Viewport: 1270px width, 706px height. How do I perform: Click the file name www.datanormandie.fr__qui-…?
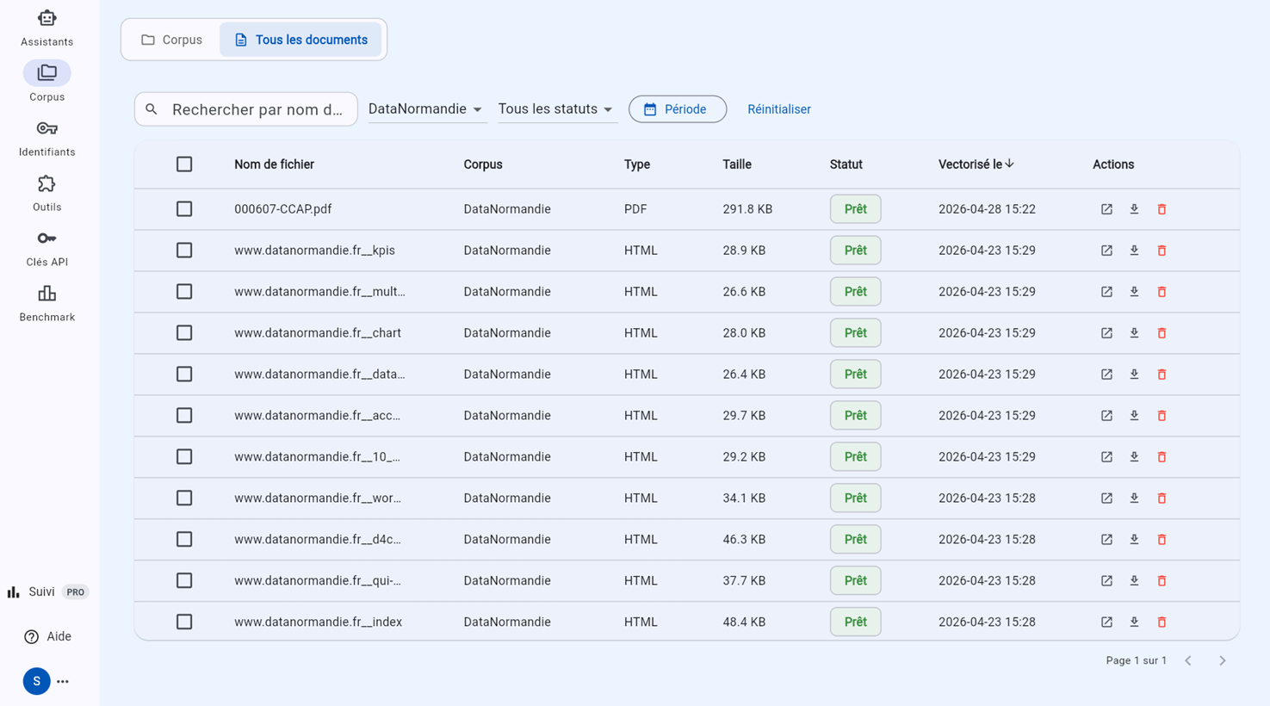[x=318, y=581]
